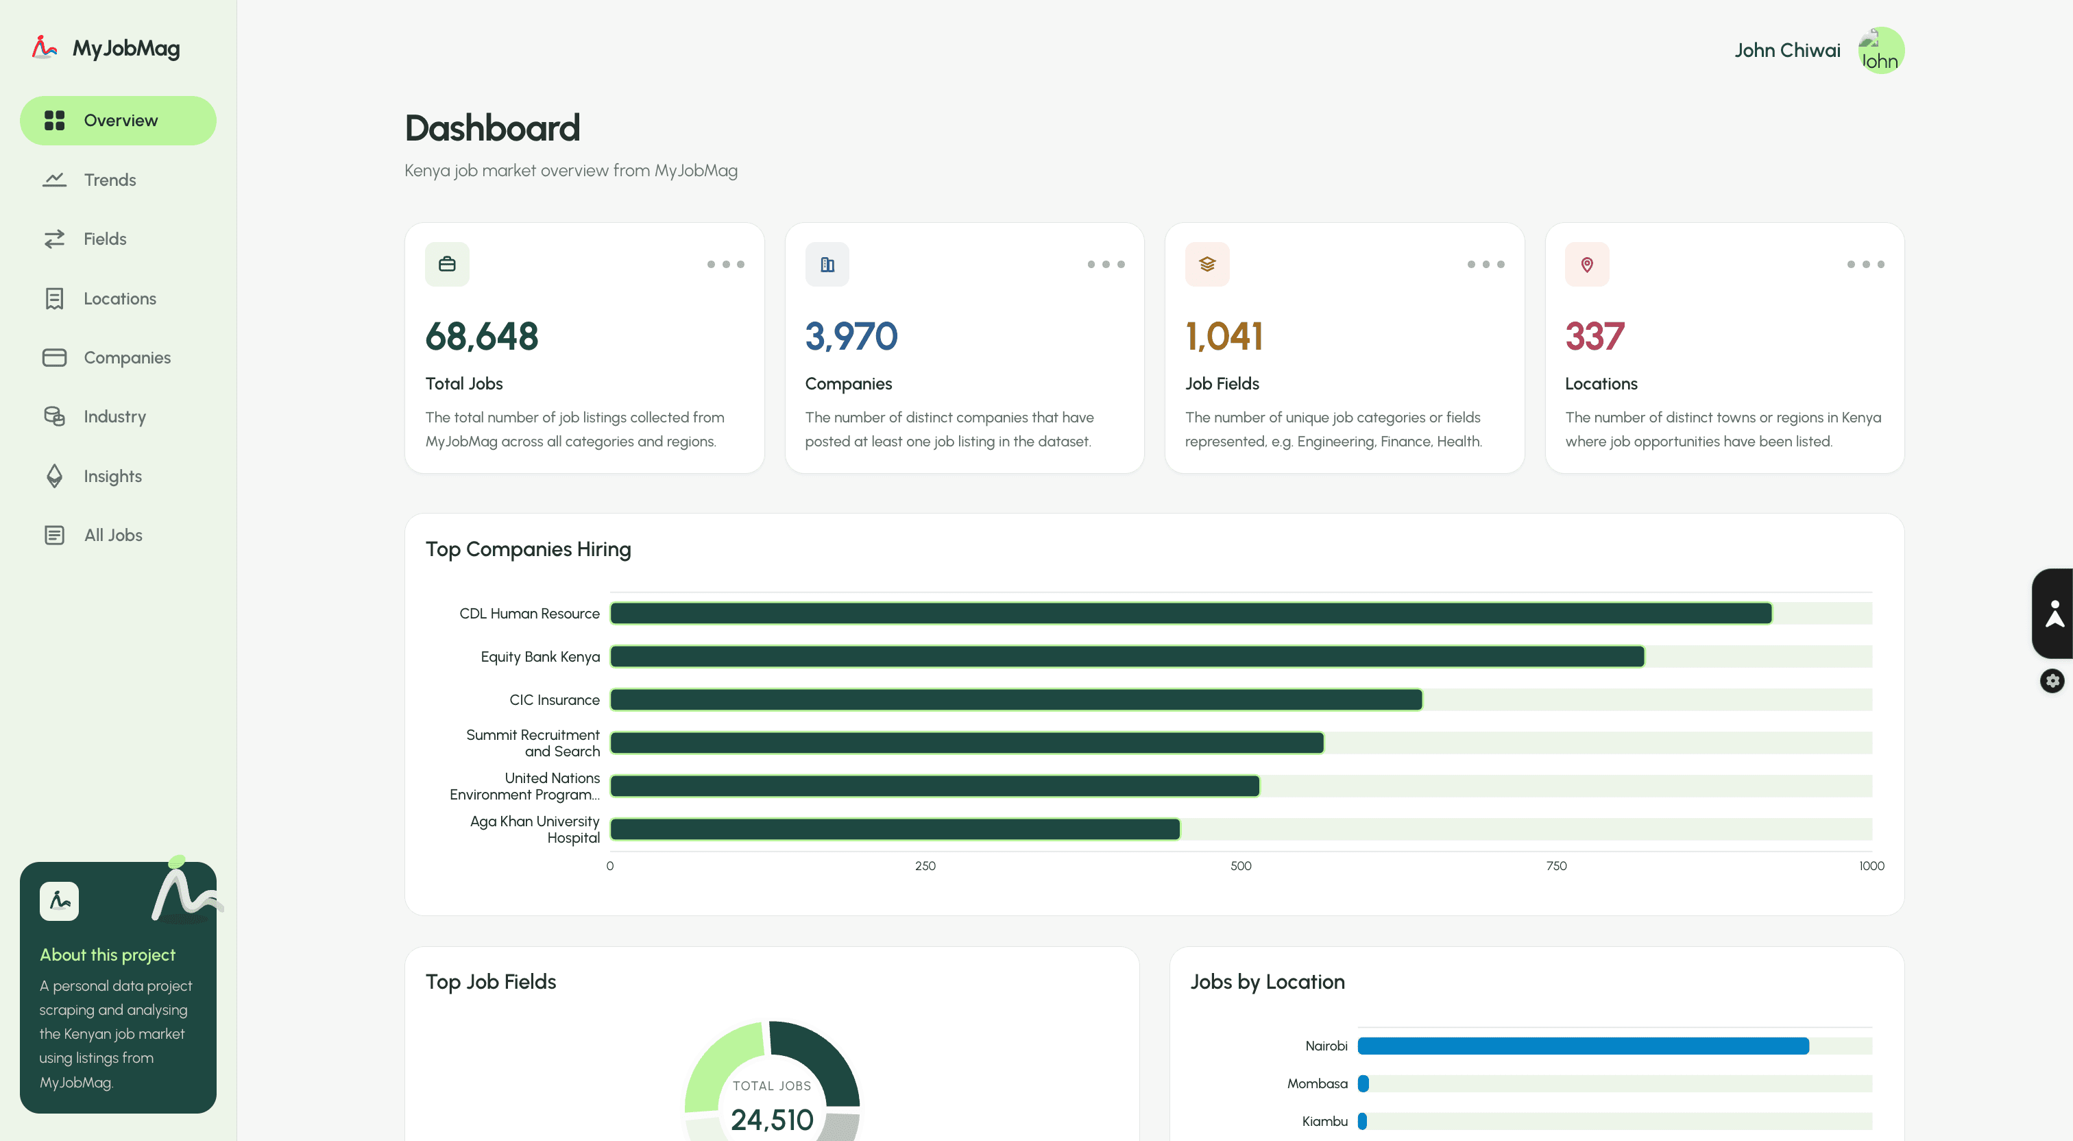Viewport: 2073px width, 1141px height.
Task: Click the Nairobi location bar
Action: [1584, 1046]
